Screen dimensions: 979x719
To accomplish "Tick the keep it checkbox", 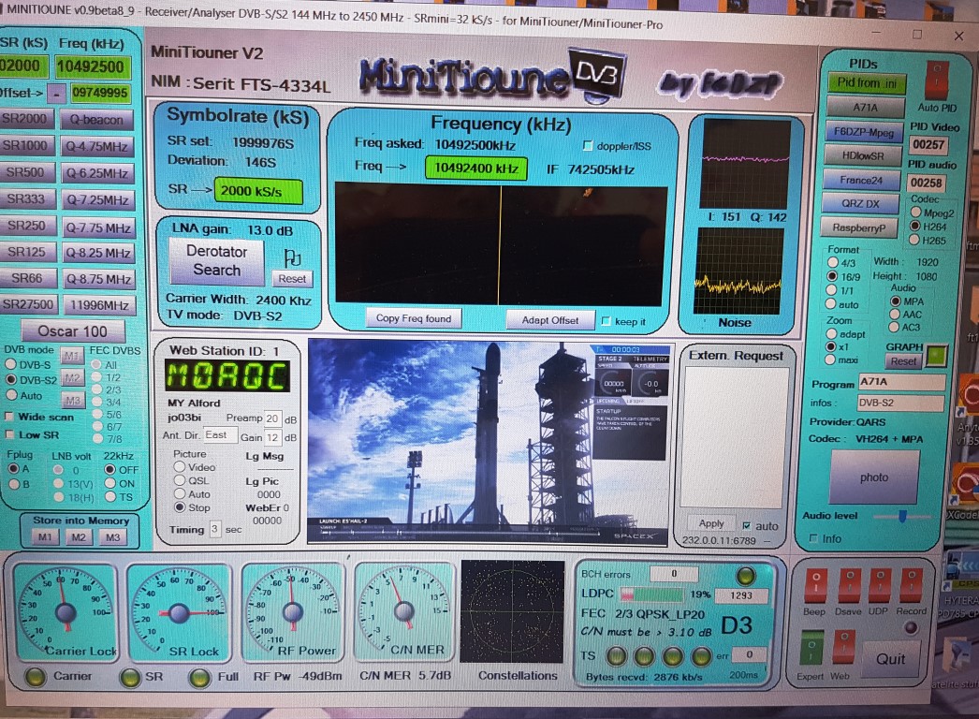I will [606, 321].
